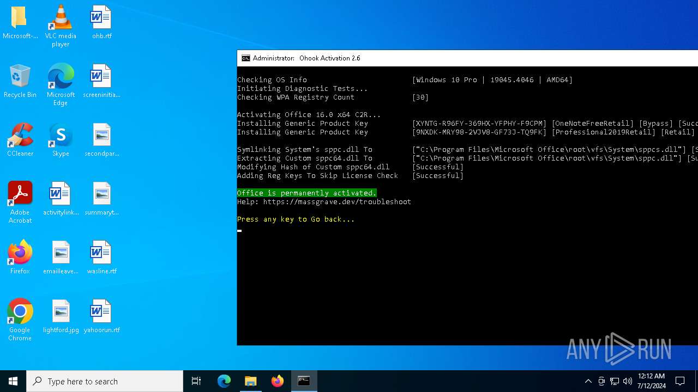The image size is (698, 392).
Task: Open network status tray icon
Action: tap(615, 381)
